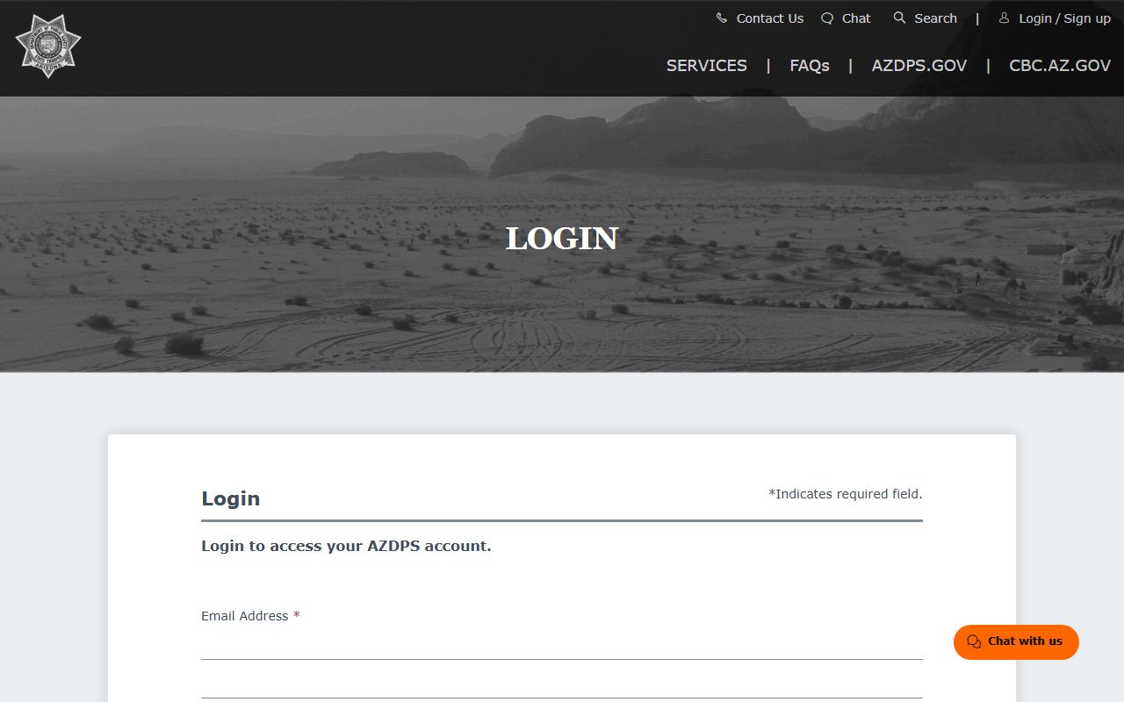Open the SERVICES menu
The height and width of the screenshot is (702, 1124).
tap(707, 66)
